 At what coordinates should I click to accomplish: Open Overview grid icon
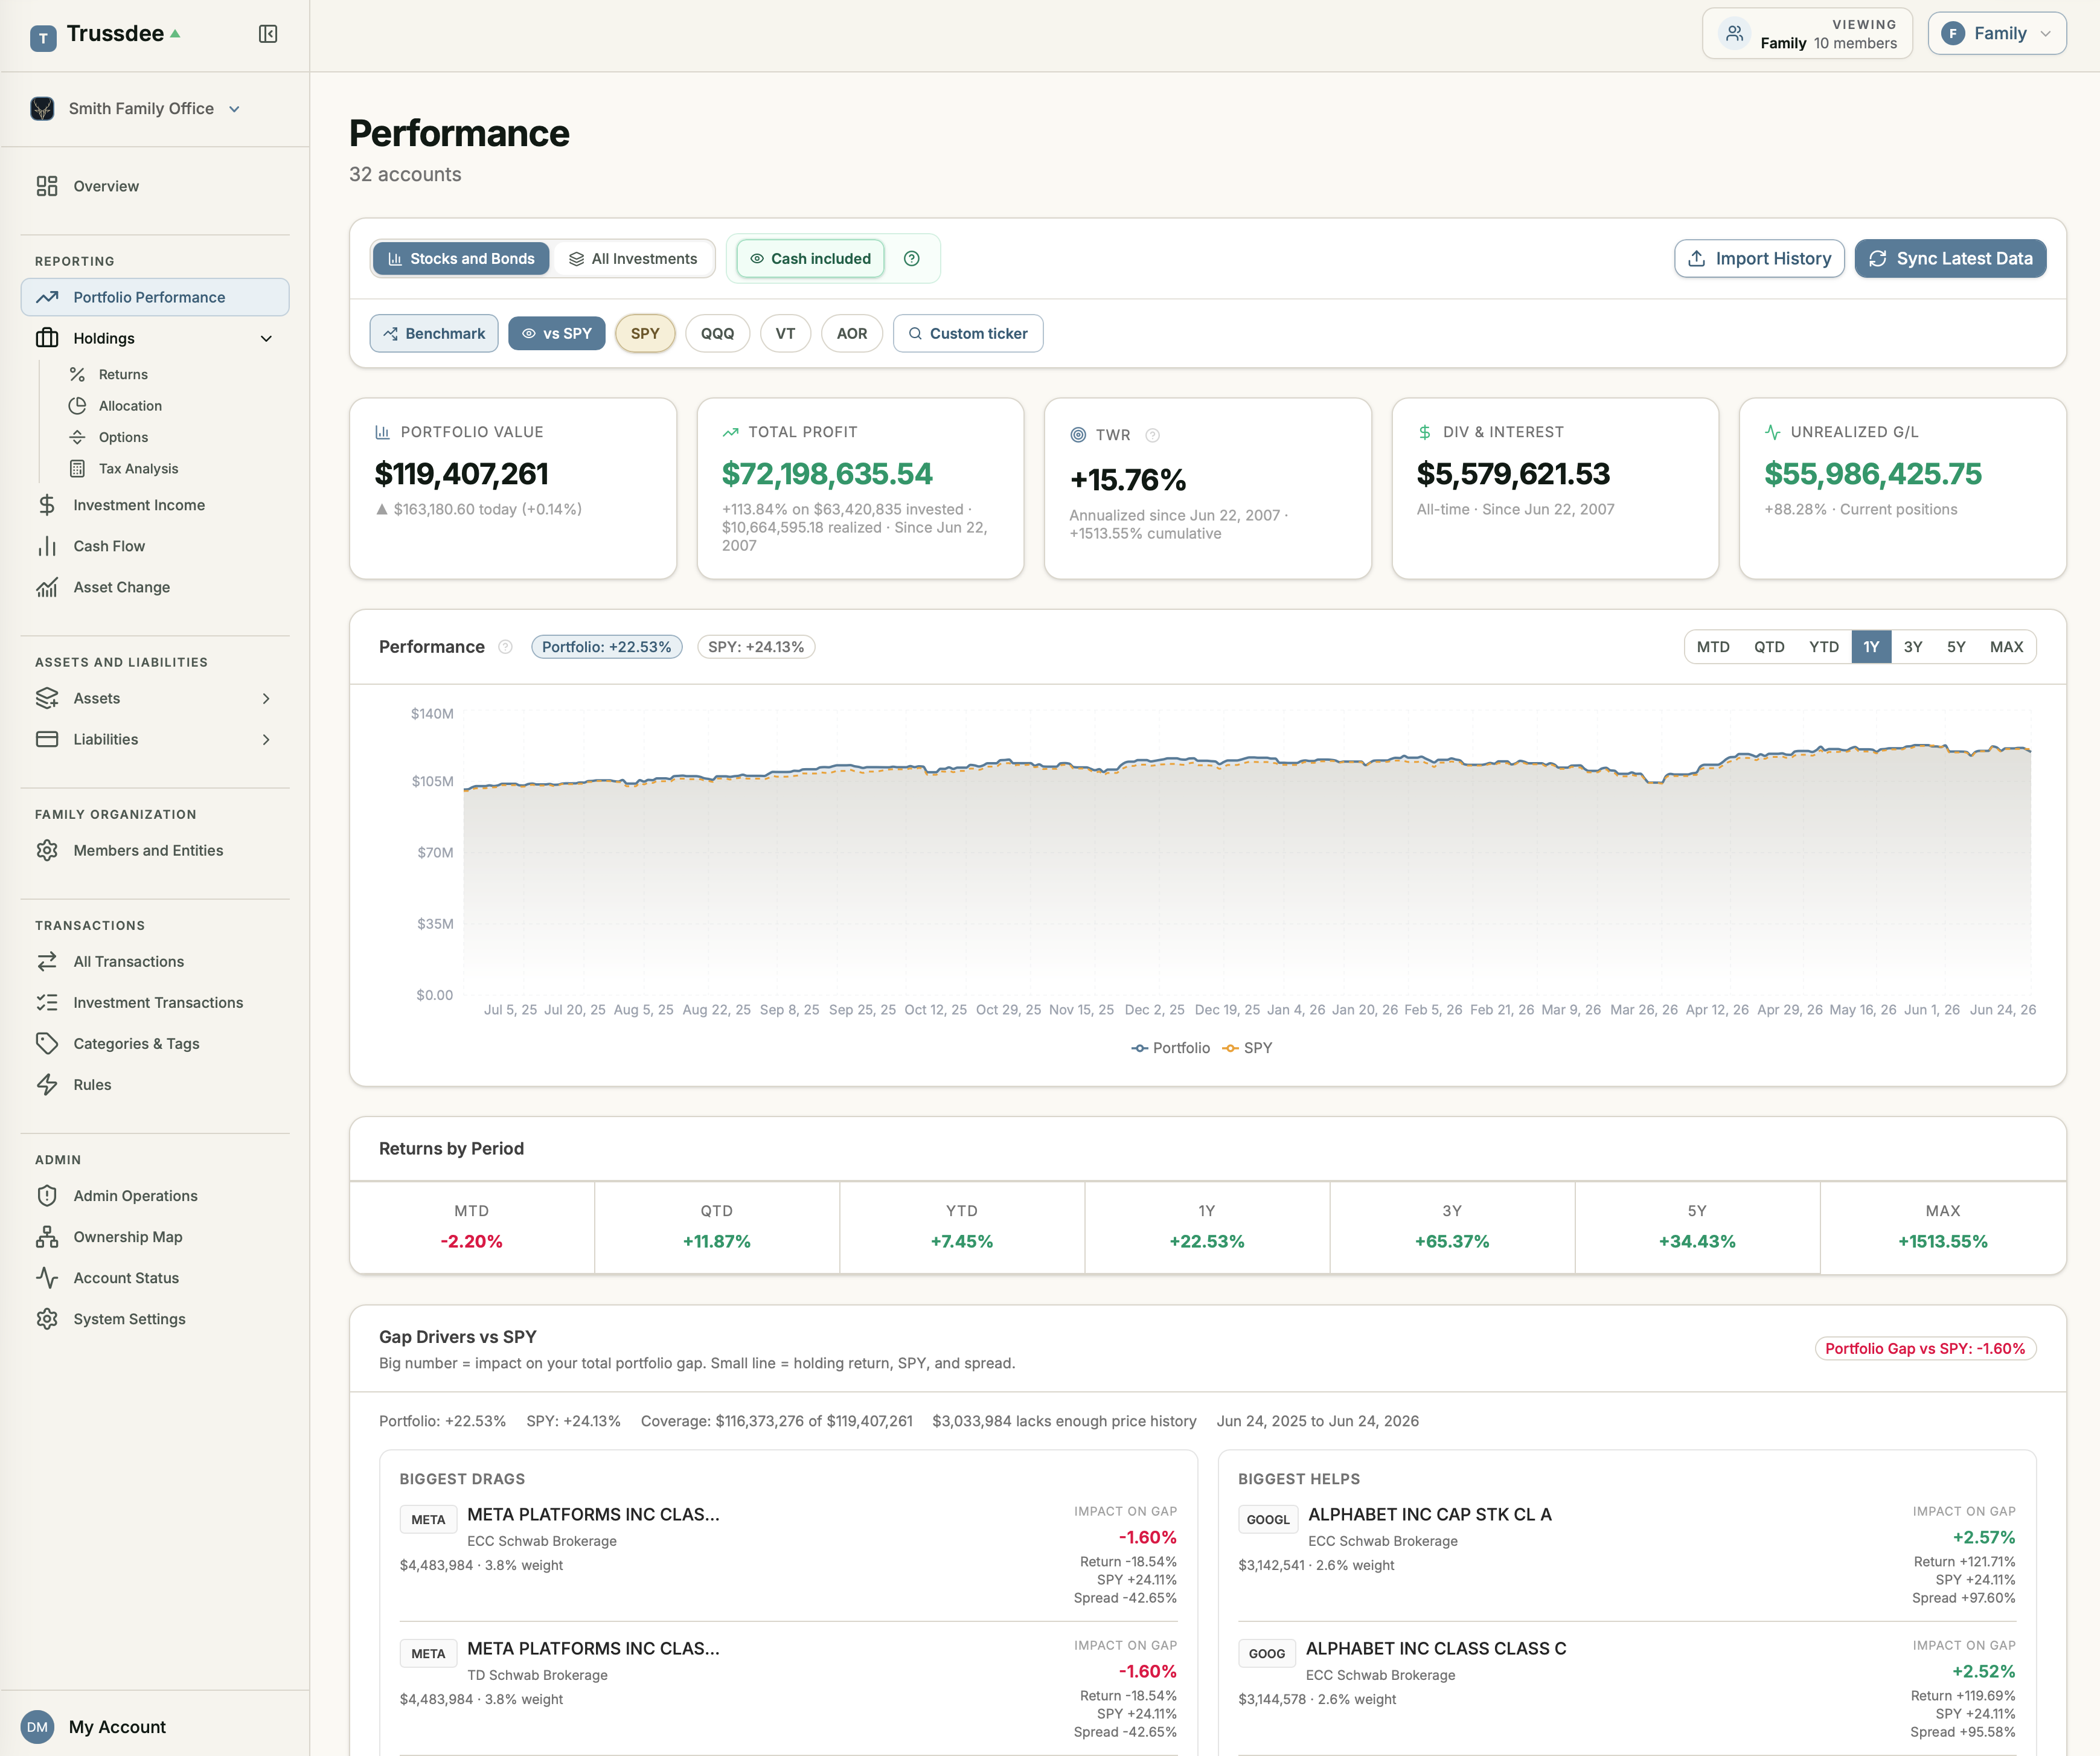pyautogui.click(x=47, y=186)
